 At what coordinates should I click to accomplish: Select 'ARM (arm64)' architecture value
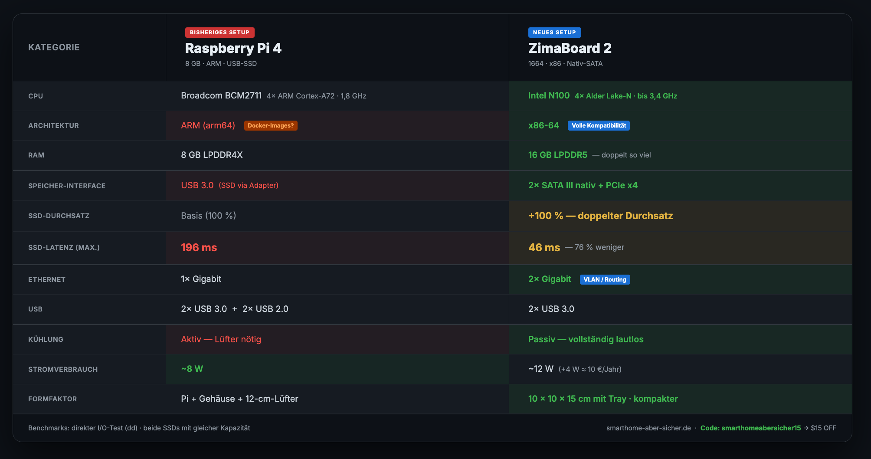point(208,125)
